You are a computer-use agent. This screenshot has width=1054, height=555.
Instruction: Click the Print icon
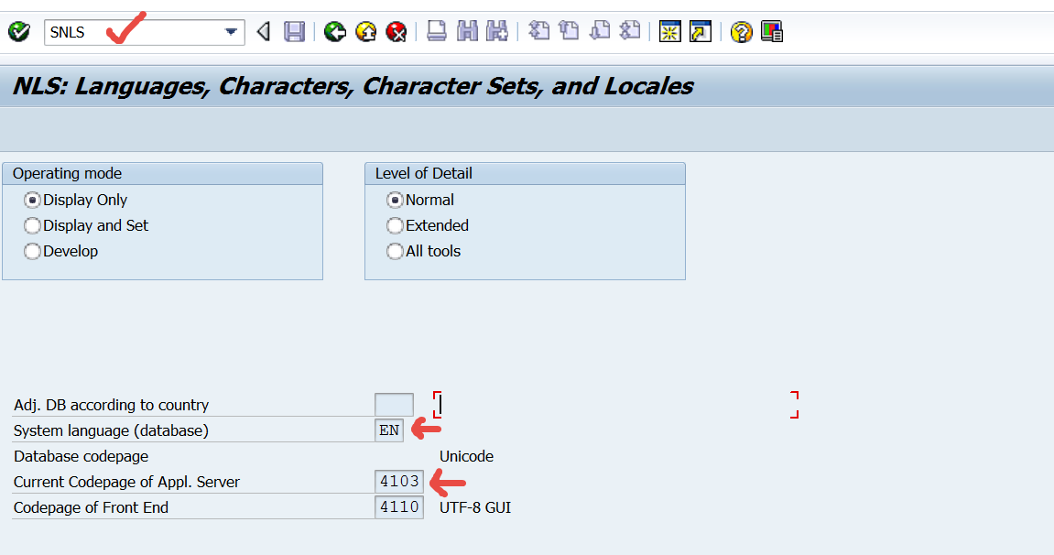coord(436,30)
